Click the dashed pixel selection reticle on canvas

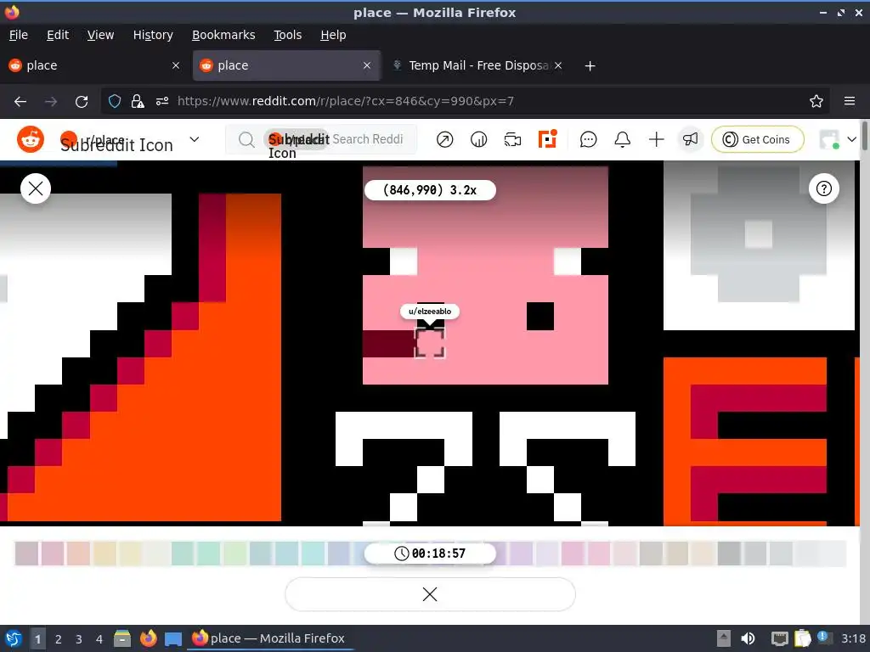[430, 343]
